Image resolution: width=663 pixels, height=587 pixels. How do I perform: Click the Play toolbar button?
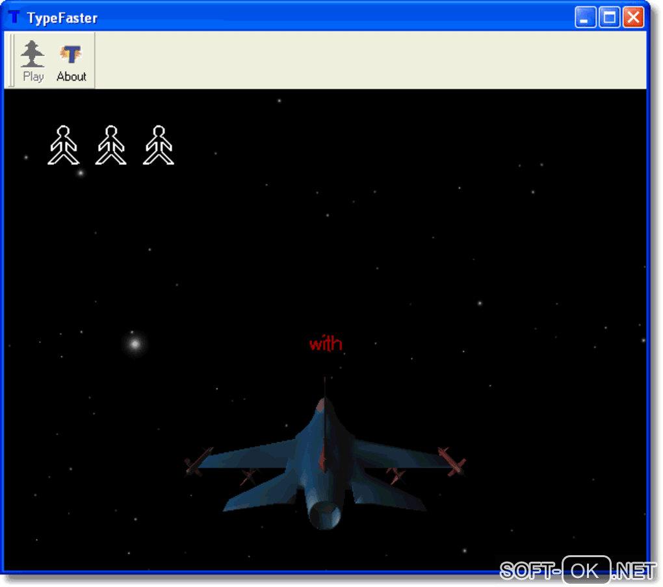pyautogui.click(x=33, y=61)
